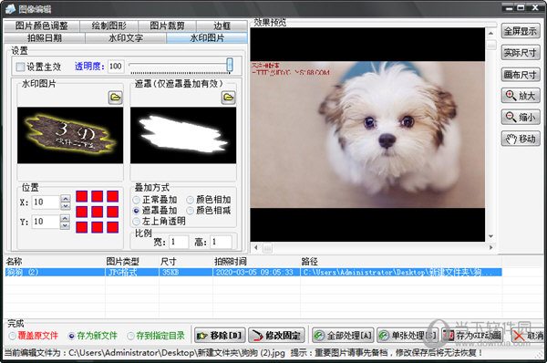Click the 图片类型 column header

click(132, 262)
